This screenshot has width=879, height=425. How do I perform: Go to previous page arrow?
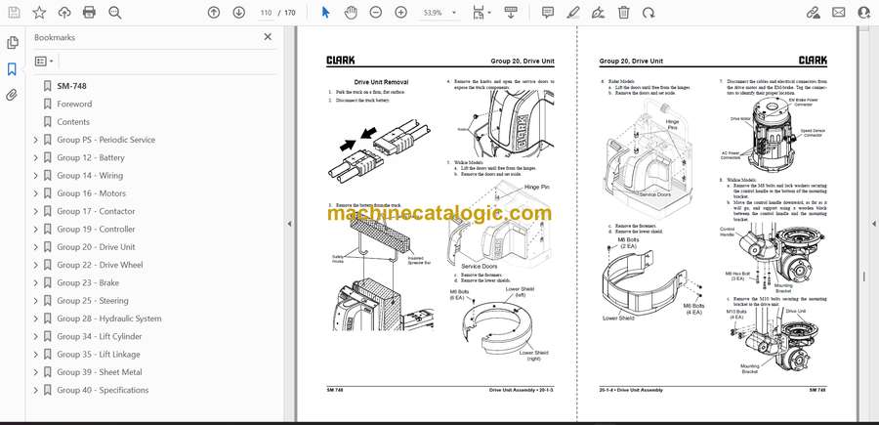[x=214, y=13]
